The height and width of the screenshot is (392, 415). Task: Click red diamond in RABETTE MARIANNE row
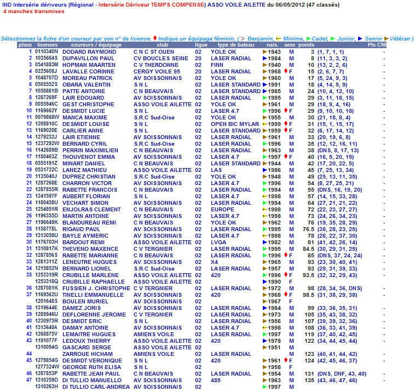pos(285,255)
